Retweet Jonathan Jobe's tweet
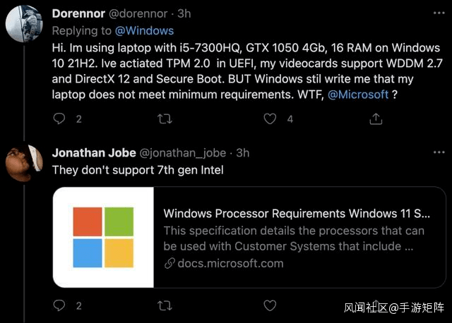The width and height of the screenshot is (452, 323). 164,306
